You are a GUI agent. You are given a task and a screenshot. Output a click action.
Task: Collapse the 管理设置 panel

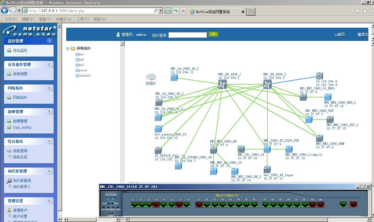click(49, 201)
